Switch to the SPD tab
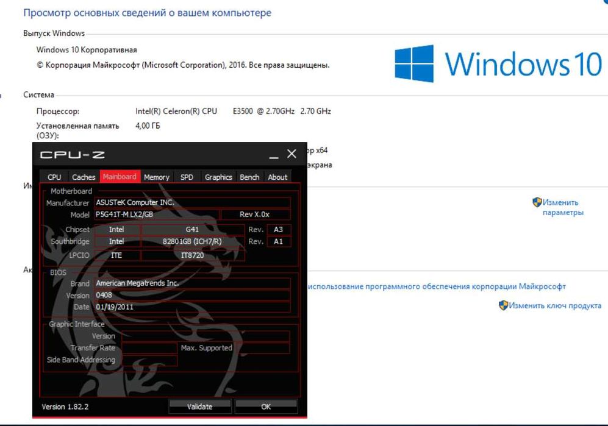This screenshot has width=608, height=426. click(x=187, y=177)
